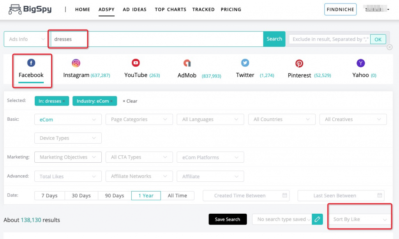Open the All CTA Types dropdown
Viewport: 399px width, 239px height.
coord(139,157)
